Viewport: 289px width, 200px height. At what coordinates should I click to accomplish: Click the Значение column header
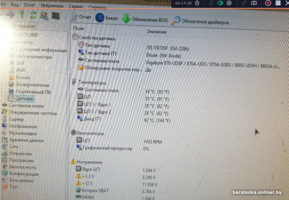point(156,32)
